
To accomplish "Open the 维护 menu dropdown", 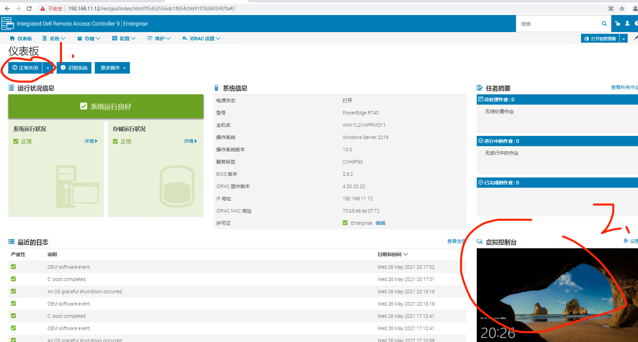I will [x=159, y=38].
